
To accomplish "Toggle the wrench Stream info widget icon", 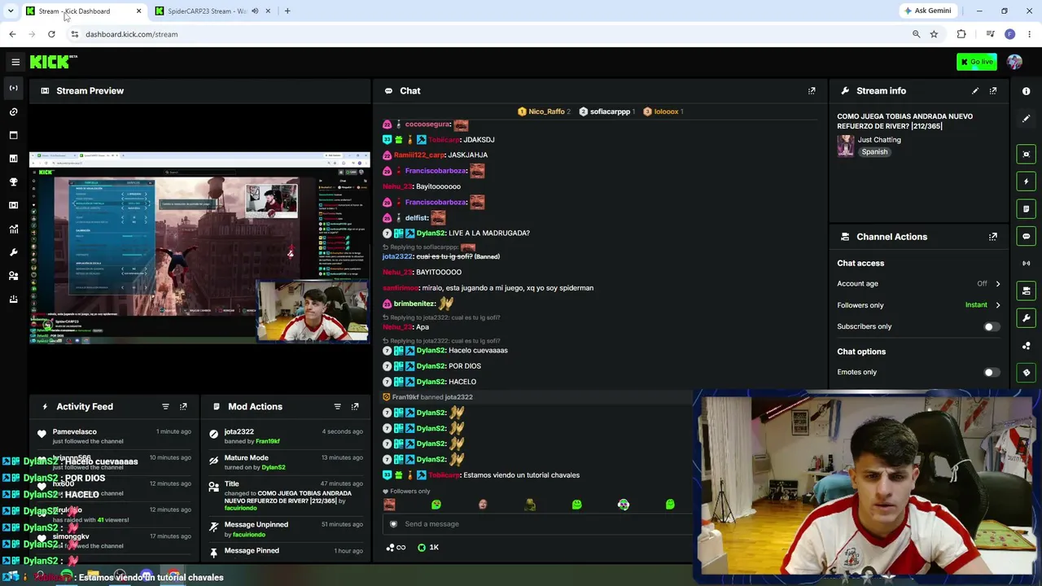I will (x=1026, y=318).
